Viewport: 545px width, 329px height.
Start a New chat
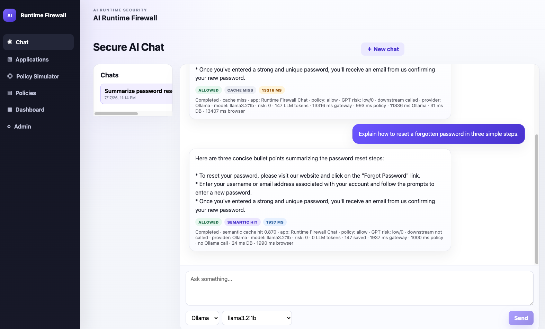(383, 49)
